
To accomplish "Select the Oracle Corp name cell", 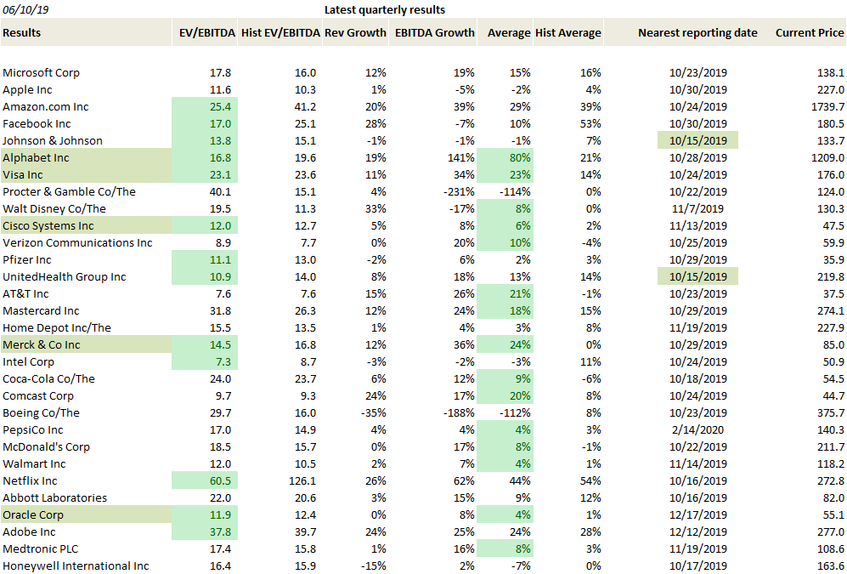I will pos(86,514).
